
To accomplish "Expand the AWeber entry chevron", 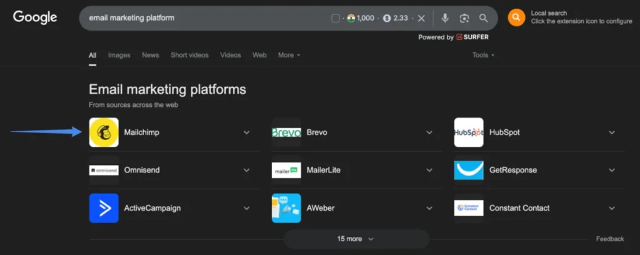I will [429, 208].
